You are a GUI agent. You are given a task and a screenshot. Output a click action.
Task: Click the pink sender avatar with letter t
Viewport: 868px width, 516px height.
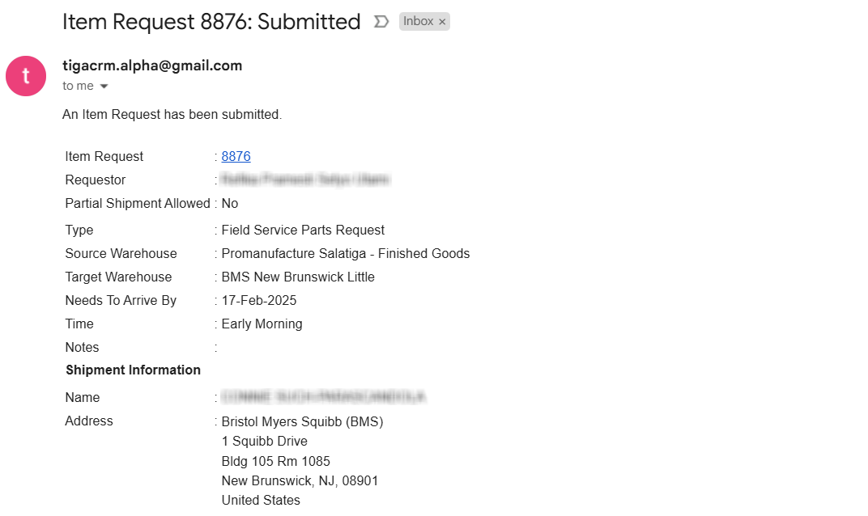(x=26, y=76)
